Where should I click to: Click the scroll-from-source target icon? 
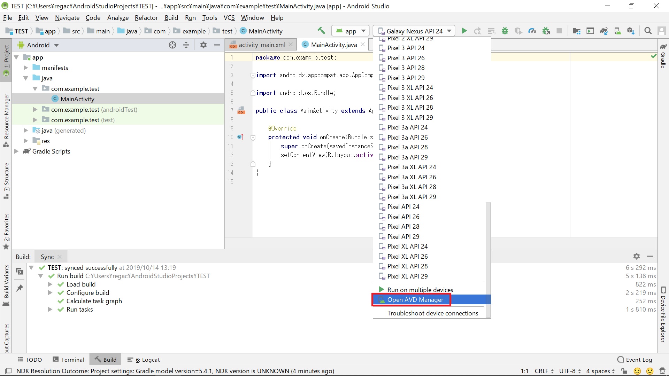click(172, 45)
